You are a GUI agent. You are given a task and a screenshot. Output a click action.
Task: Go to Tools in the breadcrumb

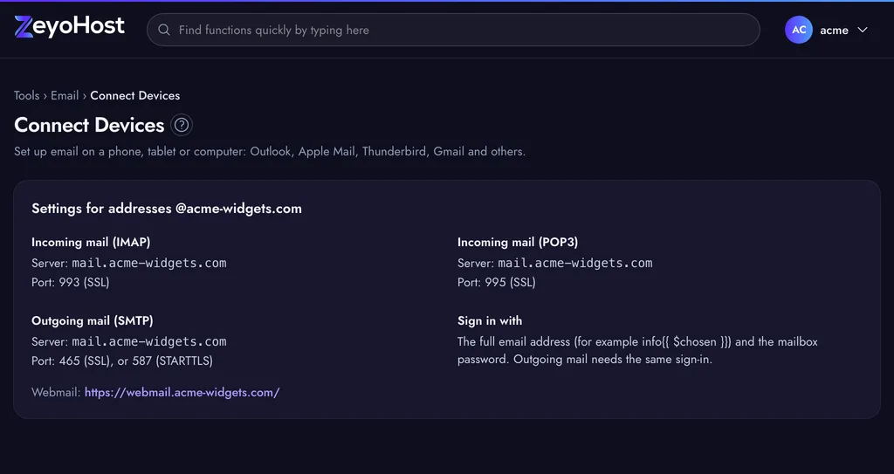click(27, 95)
